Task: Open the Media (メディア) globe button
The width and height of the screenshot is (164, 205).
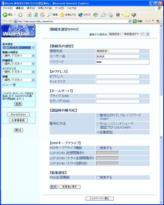Action: [x=85, y=15]
